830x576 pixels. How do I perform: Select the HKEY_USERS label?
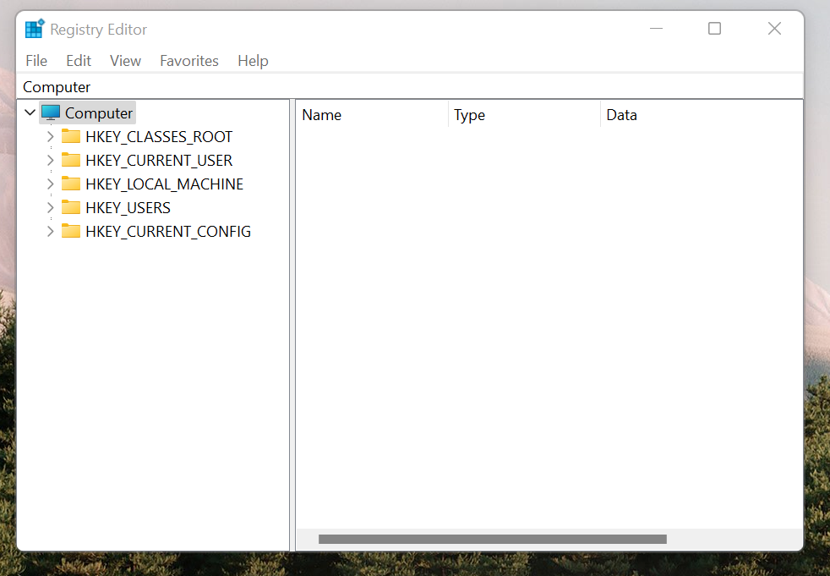[x=128, y=208]
